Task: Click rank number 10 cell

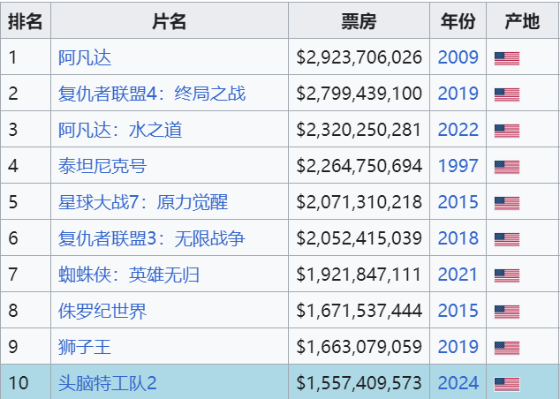Action: pos(26,382)
